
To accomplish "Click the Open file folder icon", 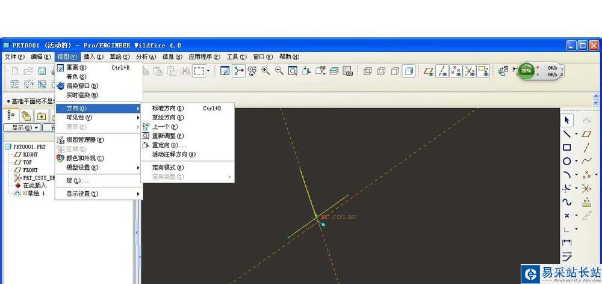I will click(28, 71).
